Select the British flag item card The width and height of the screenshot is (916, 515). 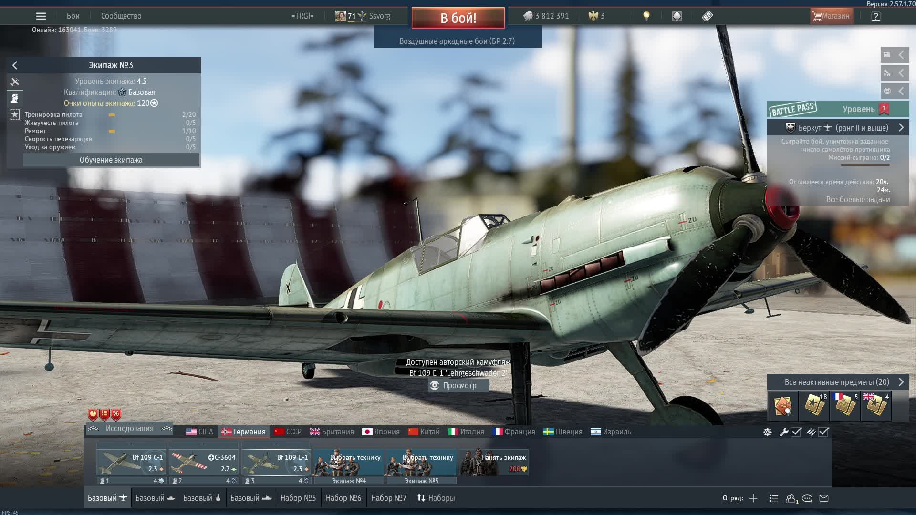(876, 406)
